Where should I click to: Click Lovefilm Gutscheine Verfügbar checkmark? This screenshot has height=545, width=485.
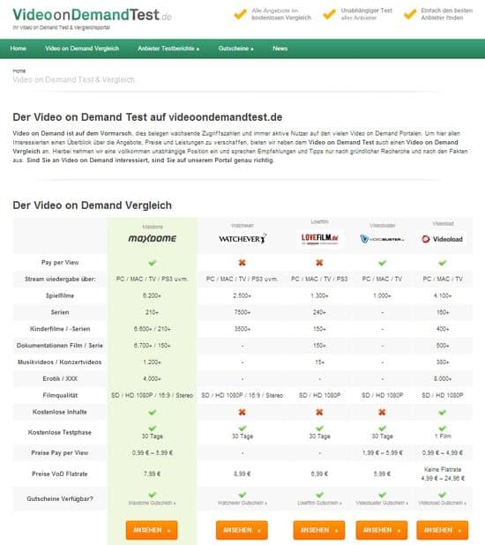(x=319, y=495)
